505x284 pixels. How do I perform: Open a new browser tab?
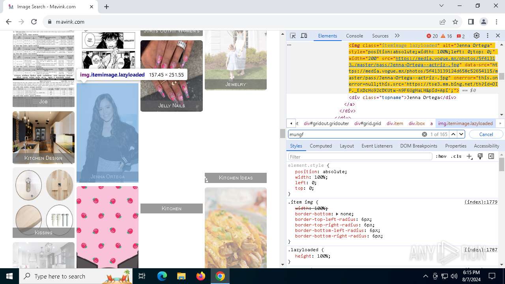tap(107, 7)
